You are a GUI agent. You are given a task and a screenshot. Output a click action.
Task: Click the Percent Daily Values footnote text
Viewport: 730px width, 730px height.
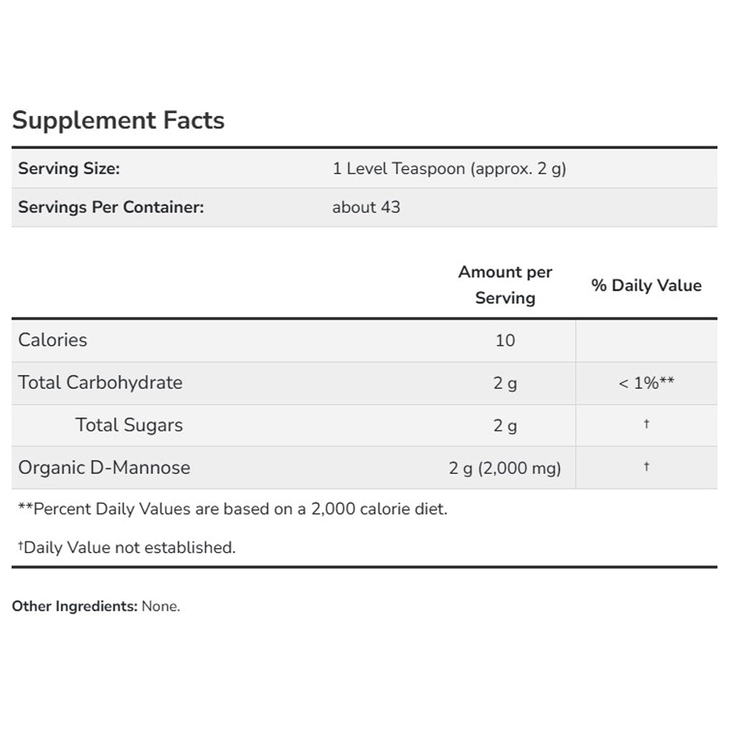point(233,509)
